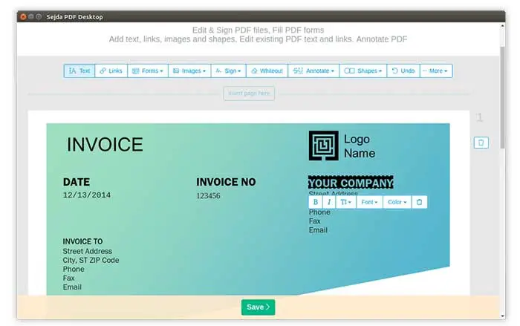Expand the Sign menu
This screenshot has height=326, width=520.
[229, 71]
